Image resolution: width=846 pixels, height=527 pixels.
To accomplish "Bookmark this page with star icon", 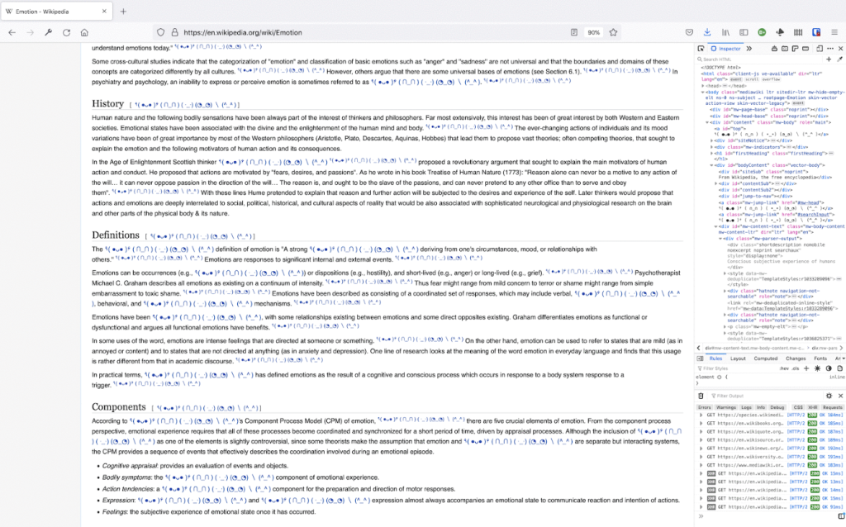I will coord(613,32).
